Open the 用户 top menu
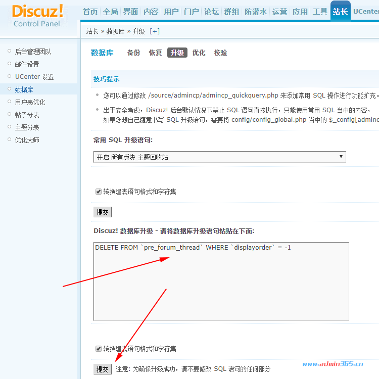The height and width of the screenshot is (379, 379). [171, 12]
